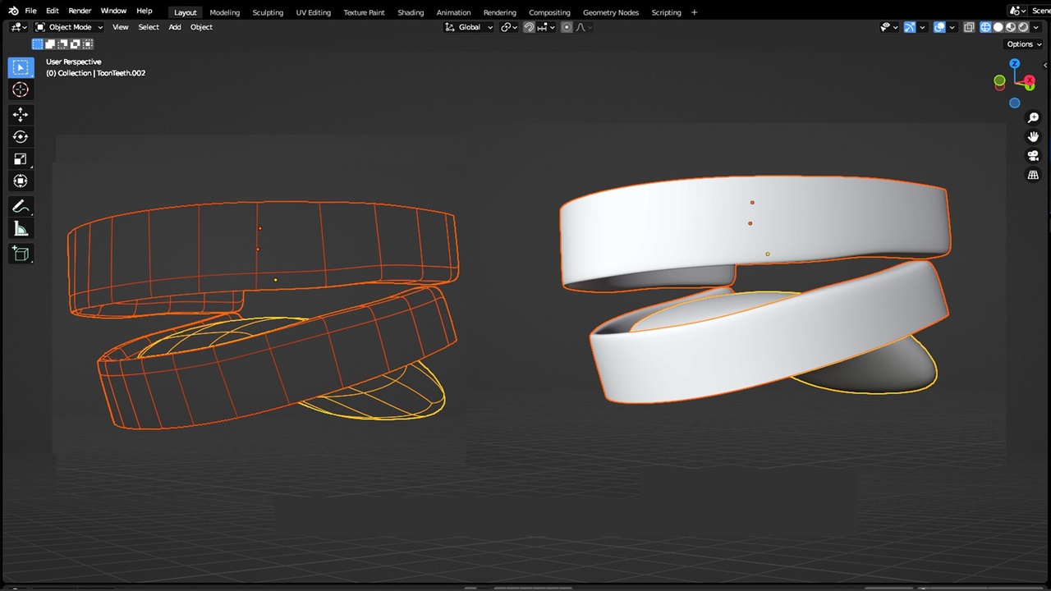
Task: Open the viewport View menu
Action: tap(121, 27)
